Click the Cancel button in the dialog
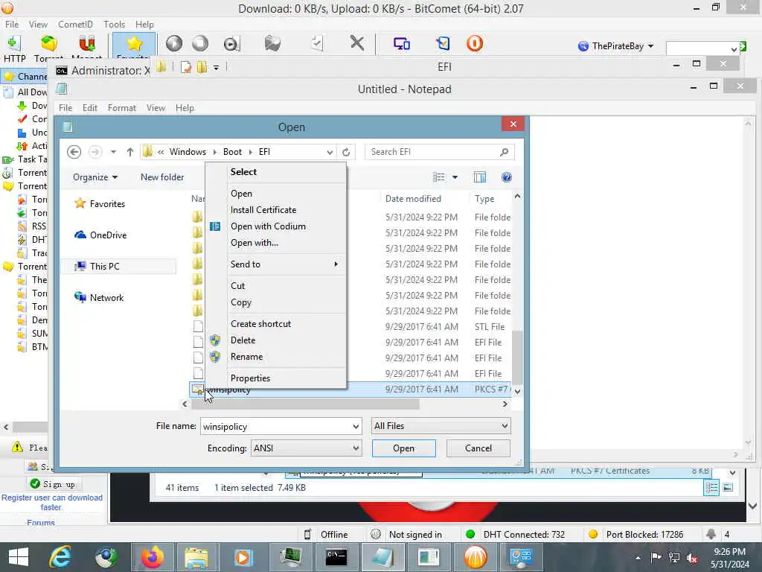This screenshot has width=762, height=572. [478, 448]
